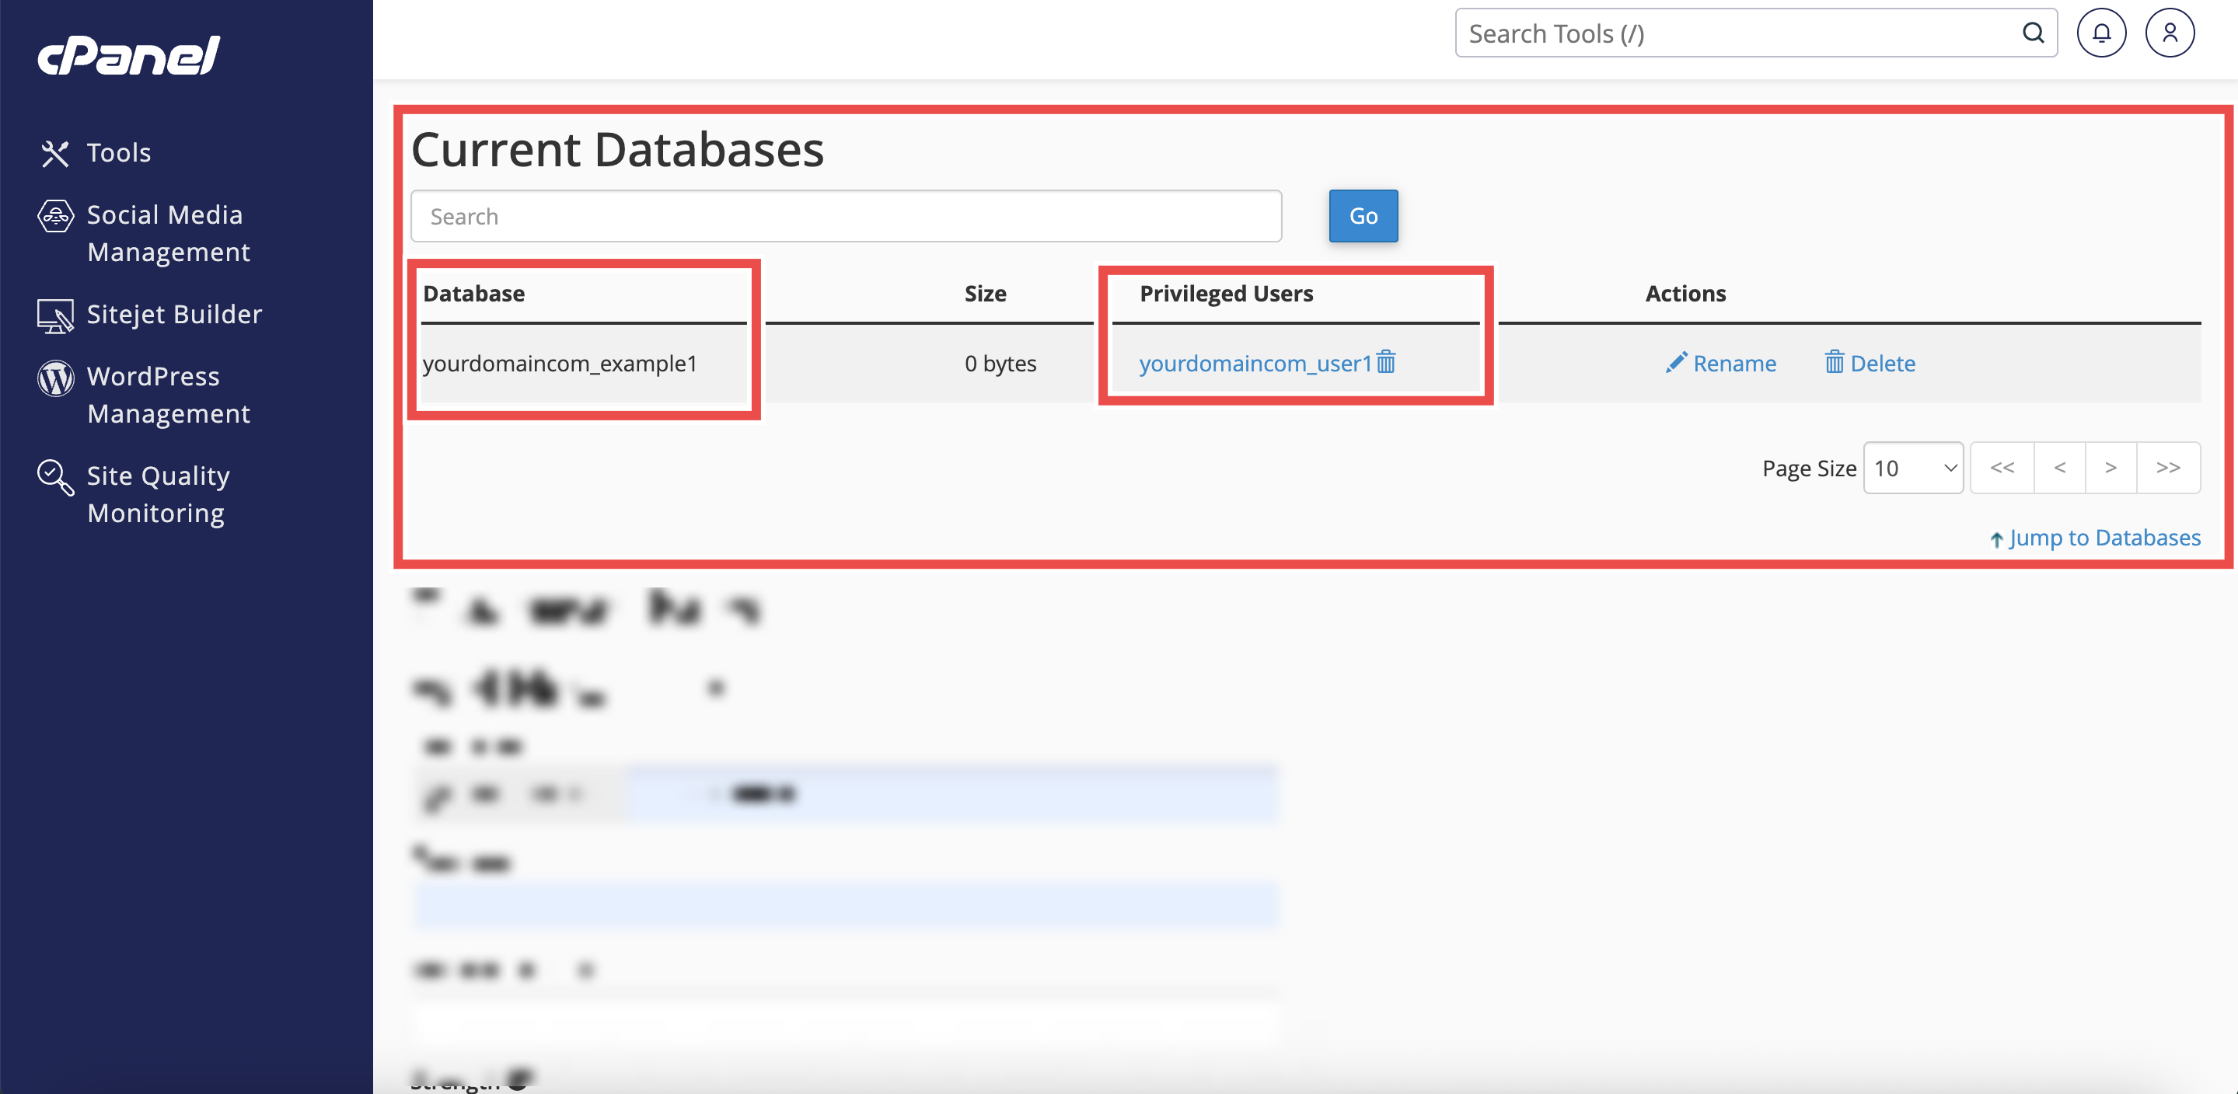Click the 0 bytes size value
This screenshot has height=1094, width=2238.
click(1000, 363)
